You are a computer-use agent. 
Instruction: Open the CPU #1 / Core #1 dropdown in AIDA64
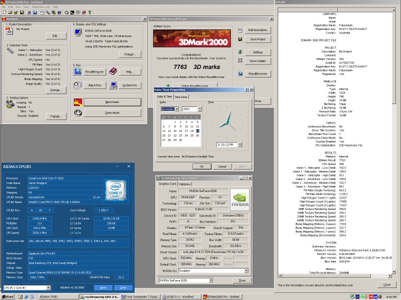coord(48,287)
